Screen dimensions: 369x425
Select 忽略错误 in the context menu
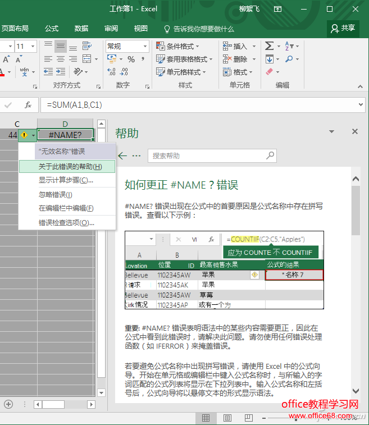point(55,195)
